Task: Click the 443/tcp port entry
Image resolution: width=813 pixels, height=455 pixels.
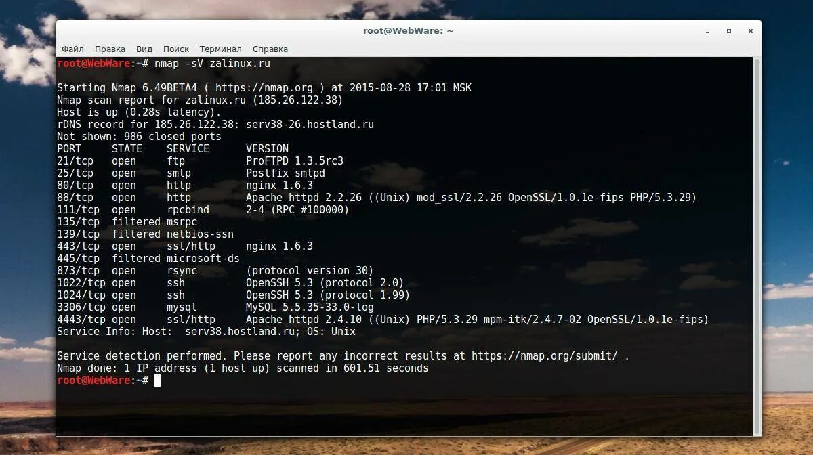Action: point(78,246)
